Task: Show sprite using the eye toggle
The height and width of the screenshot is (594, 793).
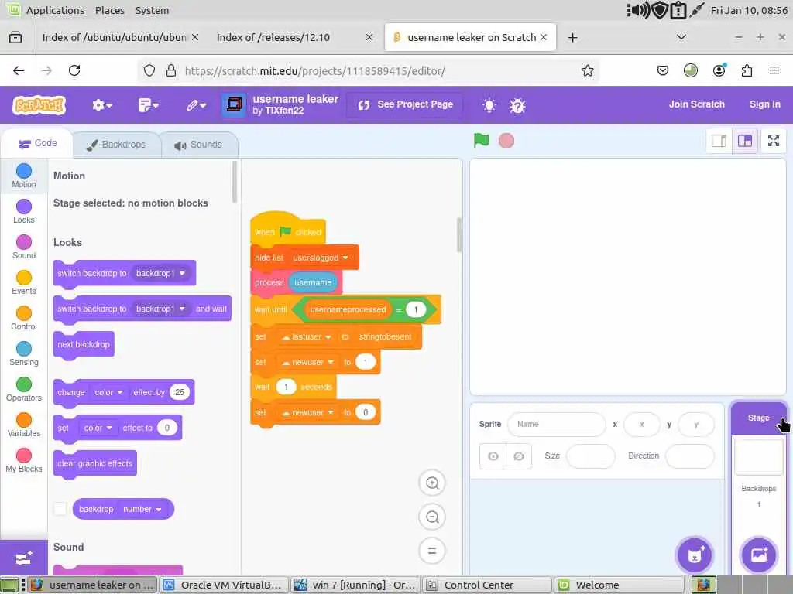Action: click(x=493, y=456)
